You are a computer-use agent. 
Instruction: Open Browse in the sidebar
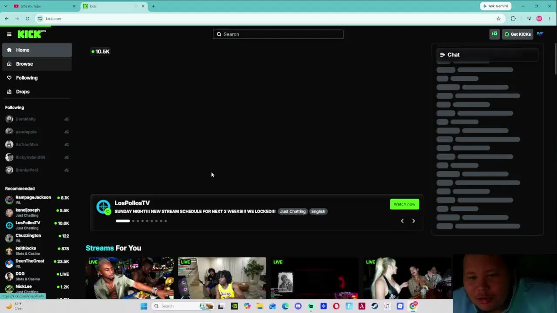37,64
